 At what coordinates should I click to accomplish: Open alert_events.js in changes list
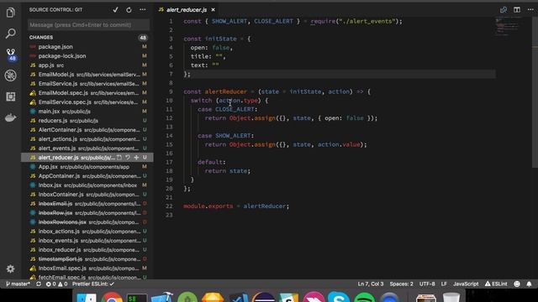point(87,148)
